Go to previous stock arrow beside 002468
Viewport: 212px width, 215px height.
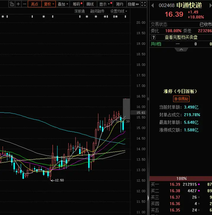[x=153, y=6]
